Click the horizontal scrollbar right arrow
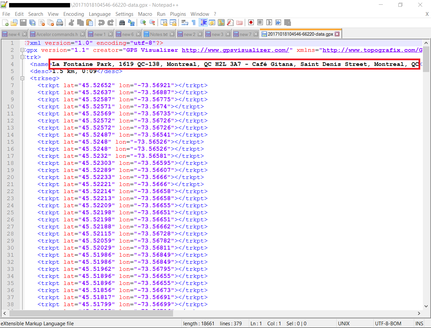This screenshot has height=328, width=431. tap(419, 313)
